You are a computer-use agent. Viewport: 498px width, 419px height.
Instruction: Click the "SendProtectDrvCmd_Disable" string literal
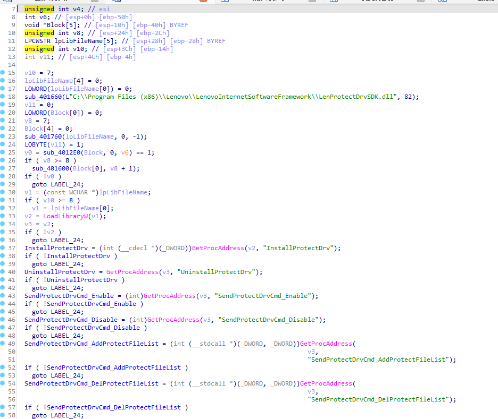click(x=268, y=320)
